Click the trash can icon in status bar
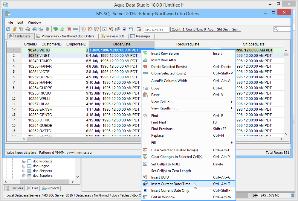This screenshot has width=298, height=201. 293,195
